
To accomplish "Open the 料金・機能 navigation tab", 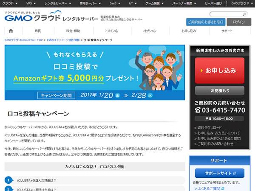I will point(73,31).
